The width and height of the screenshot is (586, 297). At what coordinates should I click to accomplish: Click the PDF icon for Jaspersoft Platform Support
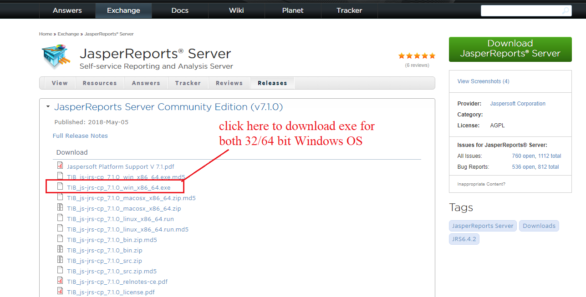tap(60, 166)
